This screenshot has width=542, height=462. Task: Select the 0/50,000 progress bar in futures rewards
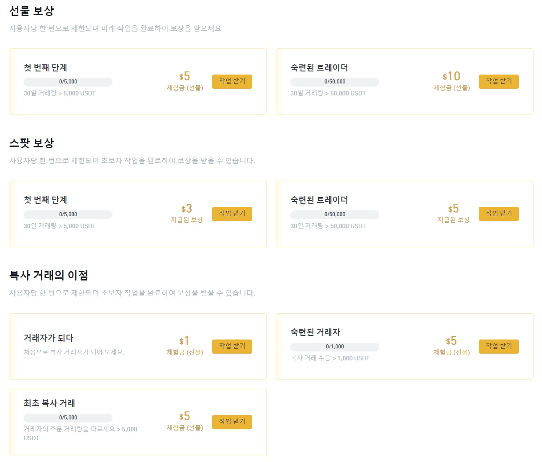[335, 82]
